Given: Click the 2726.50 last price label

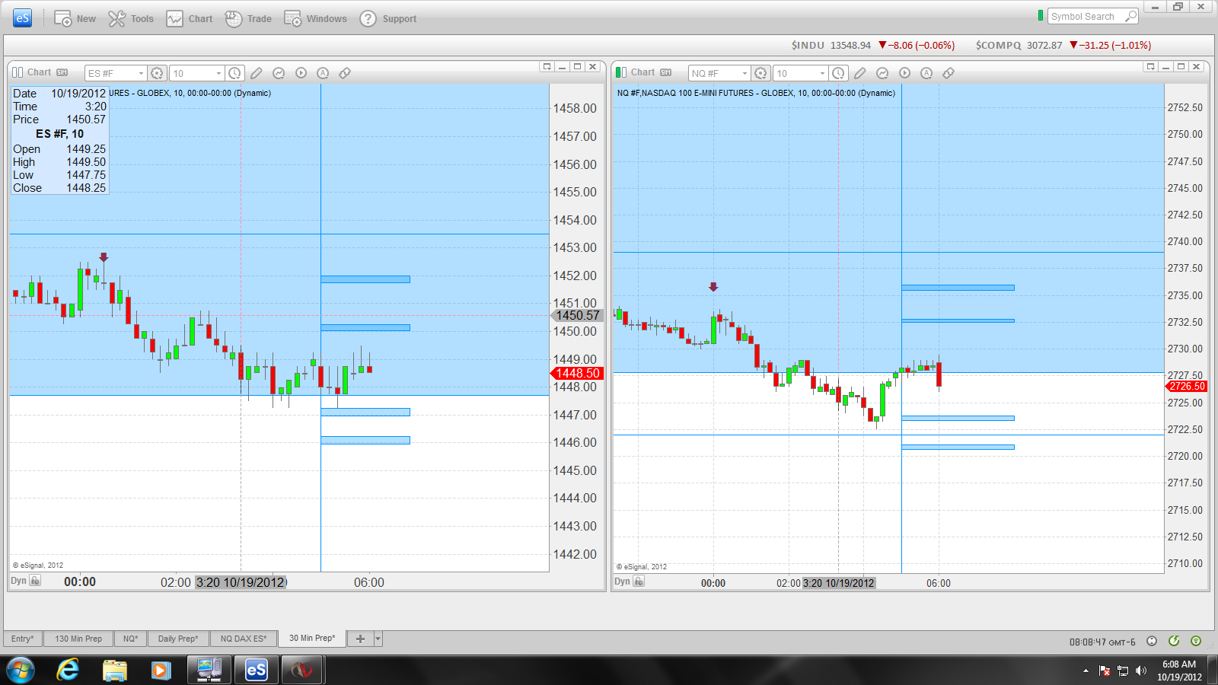Looking at the screenshot, I should click(x=1186, y=386).
